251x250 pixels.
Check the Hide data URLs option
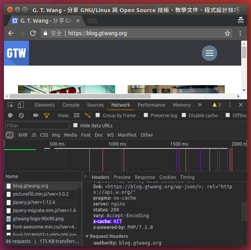(x=76, y=125)
